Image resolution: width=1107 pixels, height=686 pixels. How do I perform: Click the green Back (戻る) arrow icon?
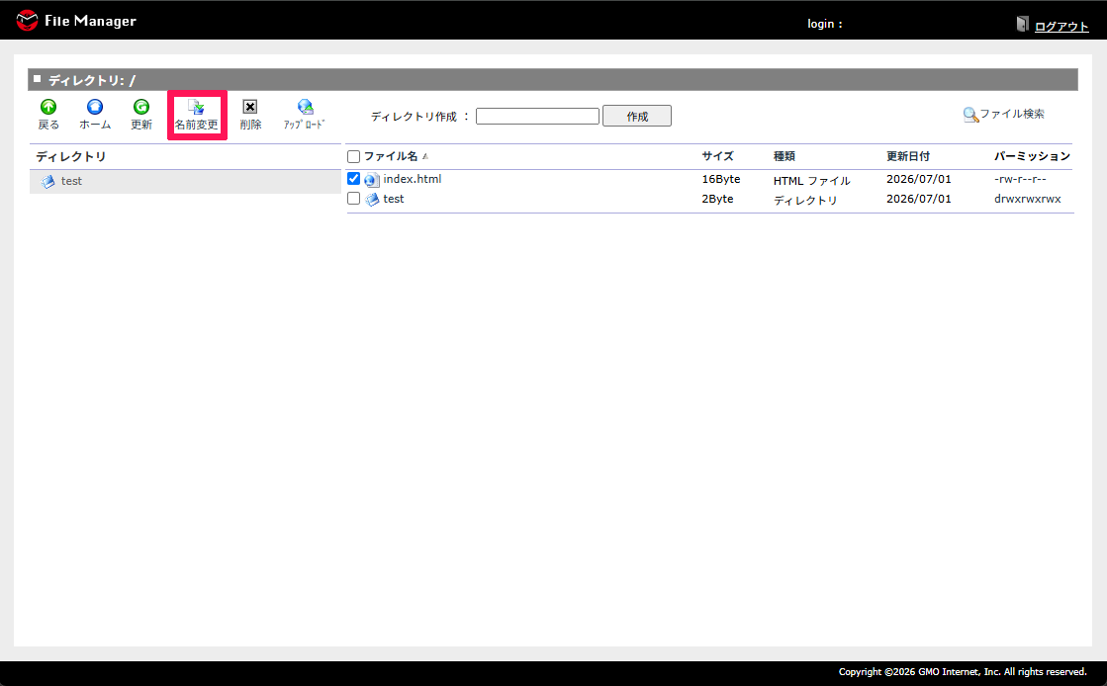[x=48, y=107]
